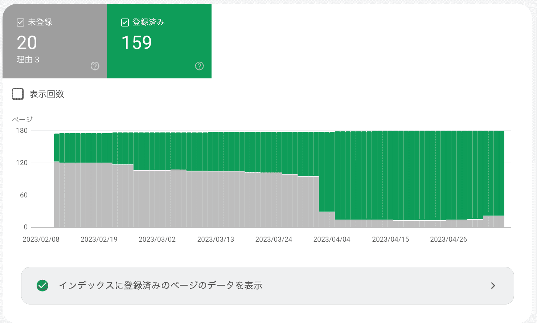
Task: Click the 表示回数 label text
Action: coord(47,94)
